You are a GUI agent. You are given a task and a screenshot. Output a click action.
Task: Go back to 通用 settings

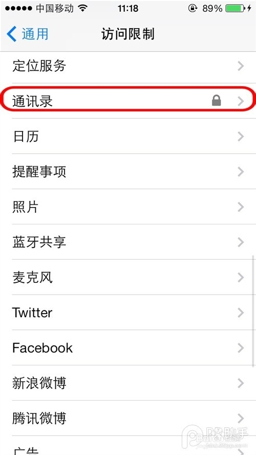coord(28,34)
